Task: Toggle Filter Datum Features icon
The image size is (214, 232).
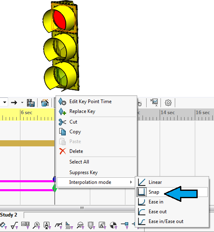Action: coord(47,225)
